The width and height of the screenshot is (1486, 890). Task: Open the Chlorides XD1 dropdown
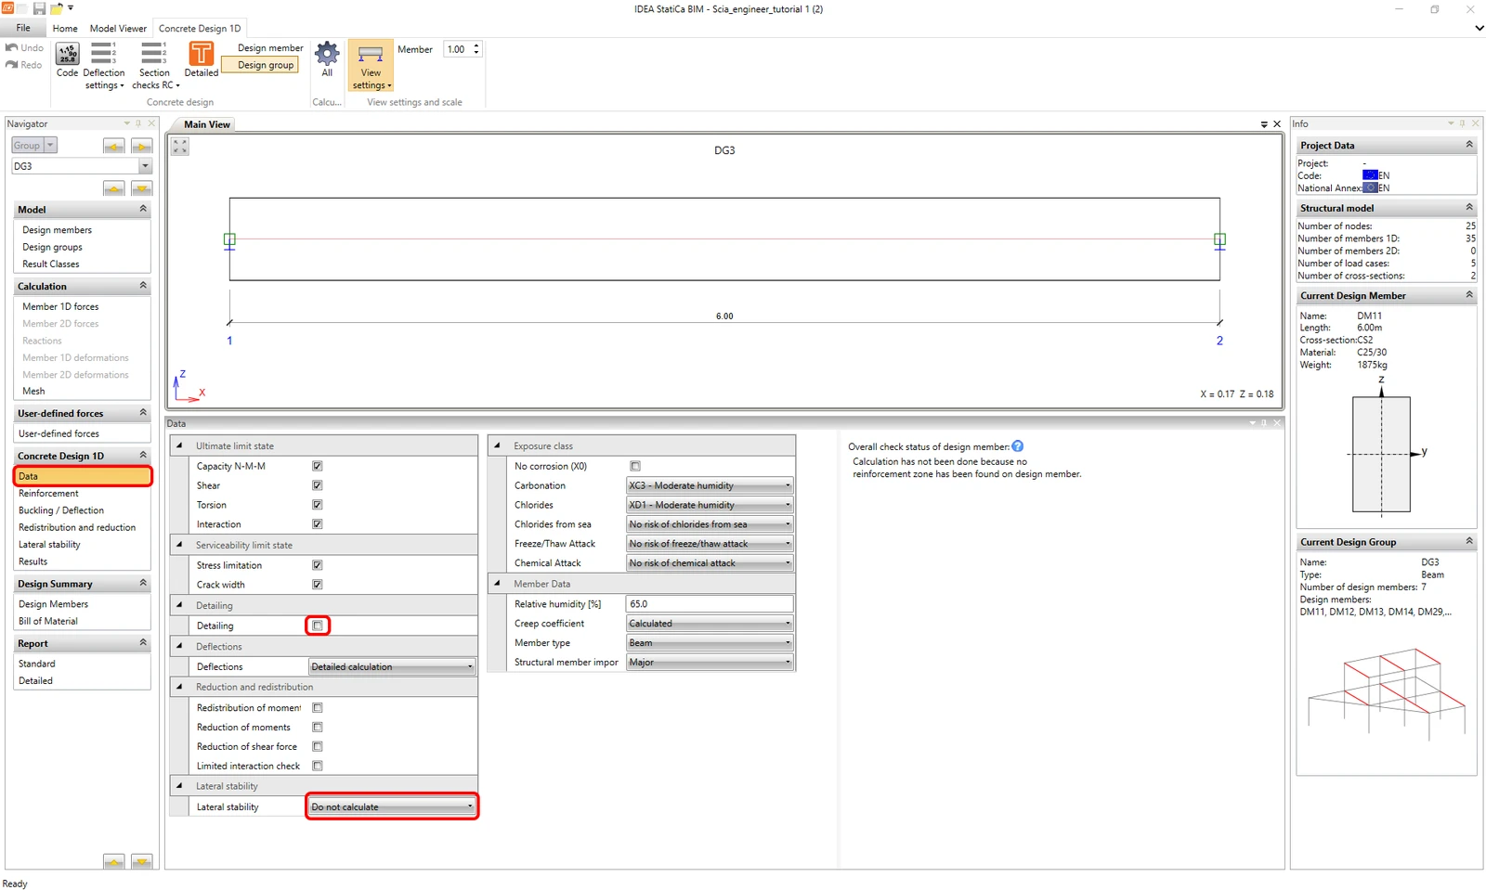click(x=710, y=505)
